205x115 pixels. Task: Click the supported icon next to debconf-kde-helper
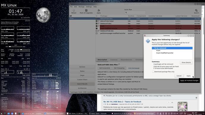point(99,21)
